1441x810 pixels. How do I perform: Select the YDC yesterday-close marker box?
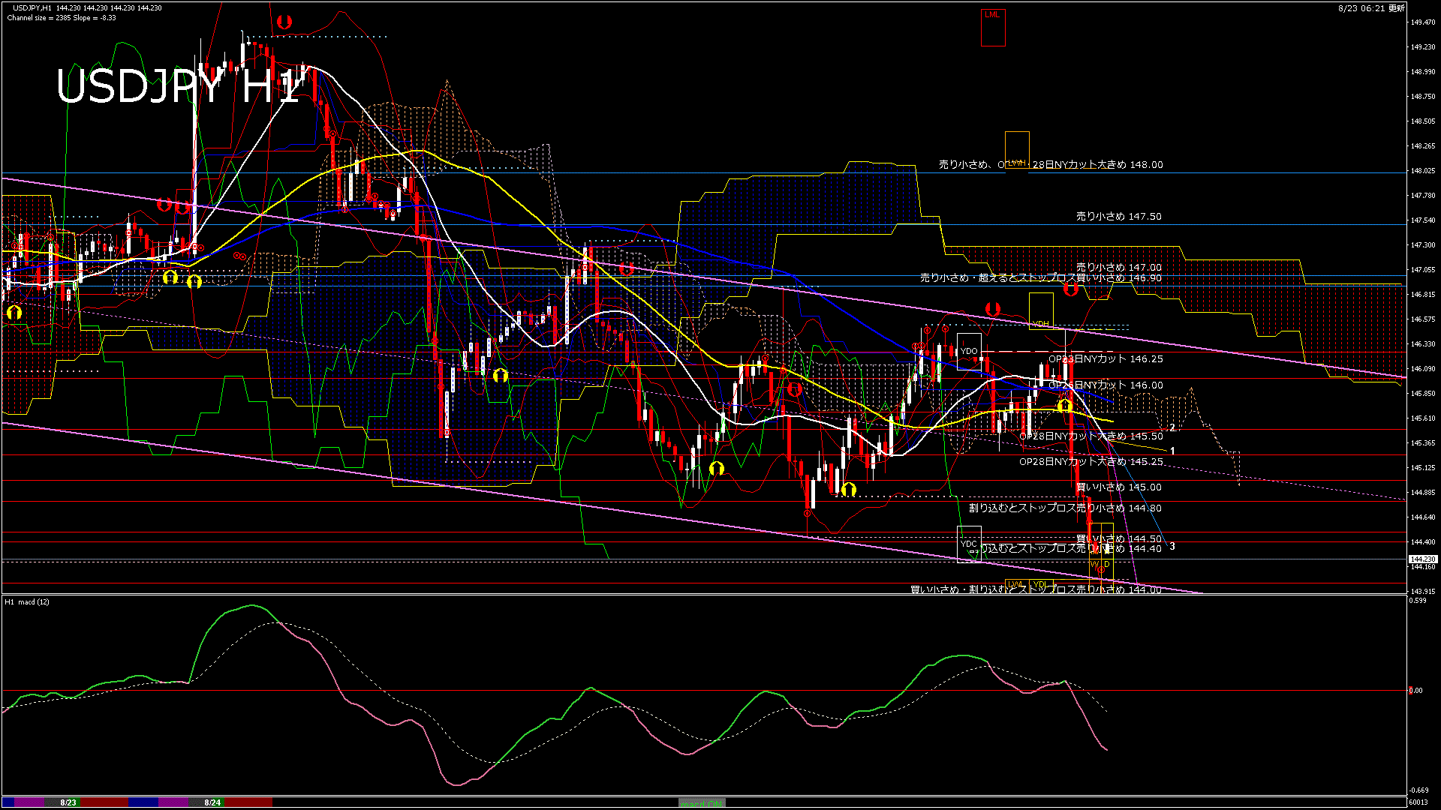click(968, 544)
